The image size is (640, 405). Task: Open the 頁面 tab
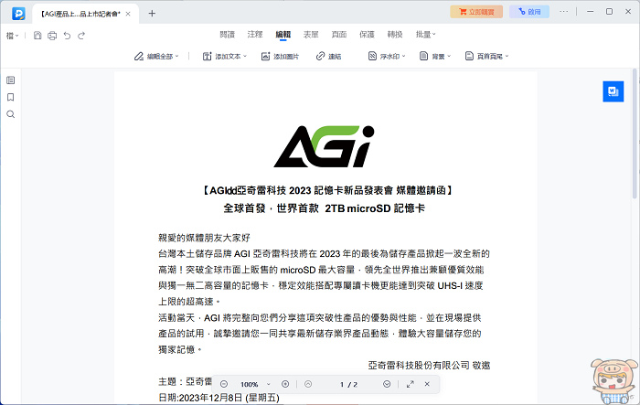pos(339,35)
